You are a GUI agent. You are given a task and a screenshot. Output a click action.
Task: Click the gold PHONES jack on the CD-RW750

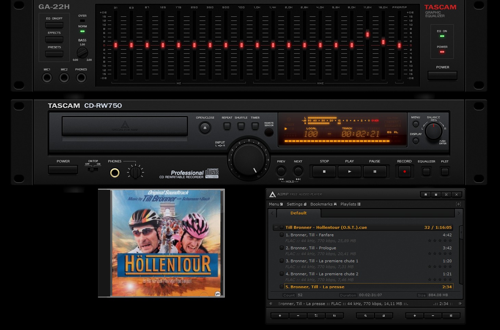coord(115,173)
